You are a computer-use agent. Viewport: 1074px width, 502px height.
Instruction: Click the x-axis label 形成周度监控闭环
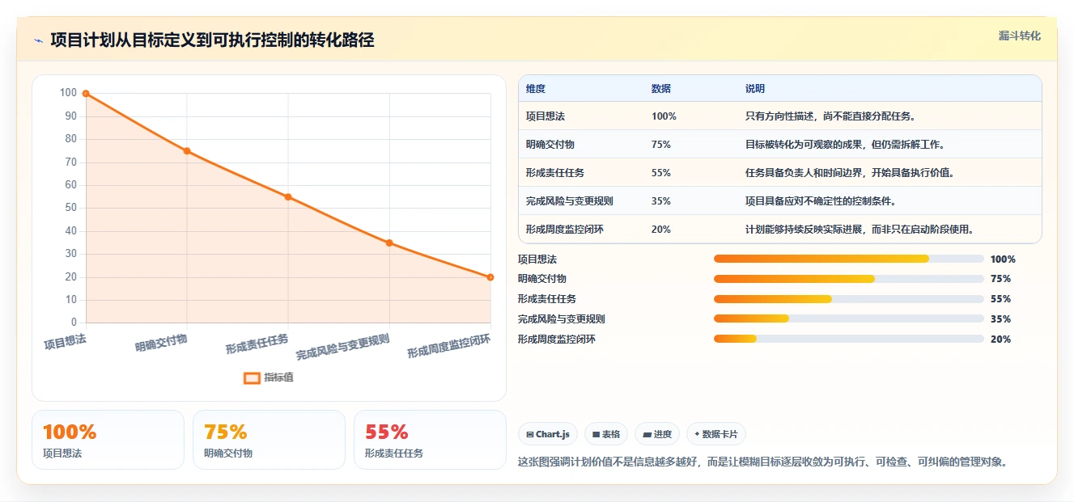pos(449,347)
